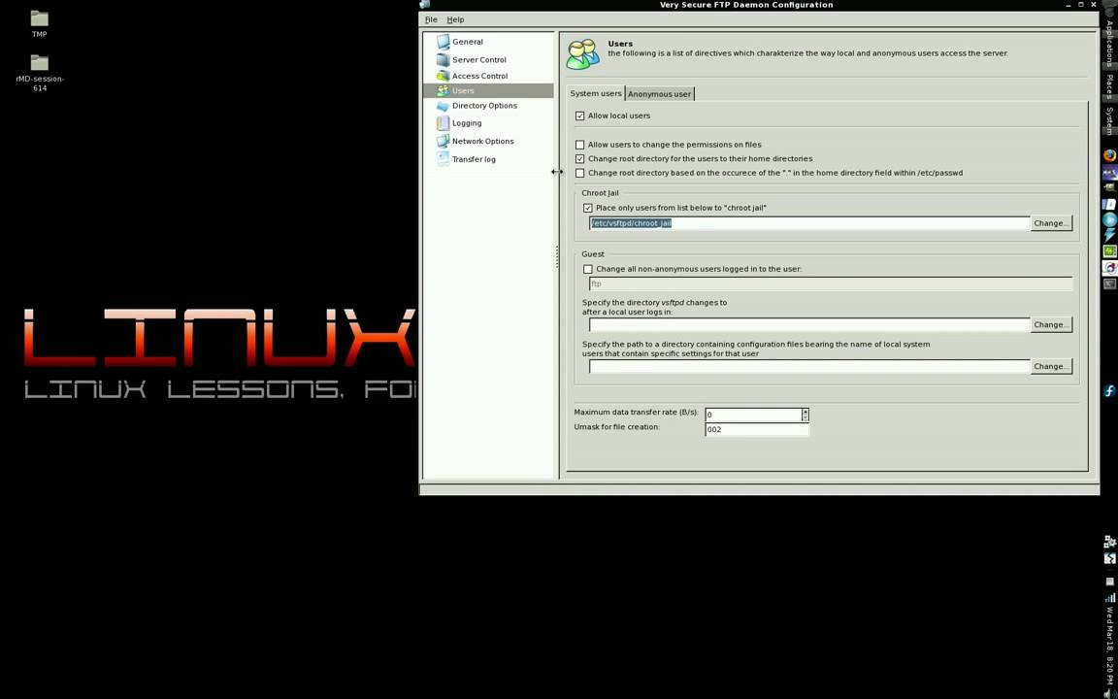The image size is (1118, 699).
Task: Click the Transfer log icon
Action: [x=443, y=159]
